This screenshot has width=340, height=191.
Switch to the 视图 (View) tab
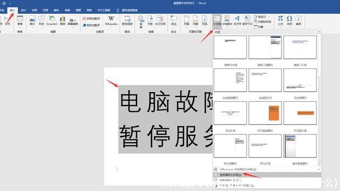point(78,10)
